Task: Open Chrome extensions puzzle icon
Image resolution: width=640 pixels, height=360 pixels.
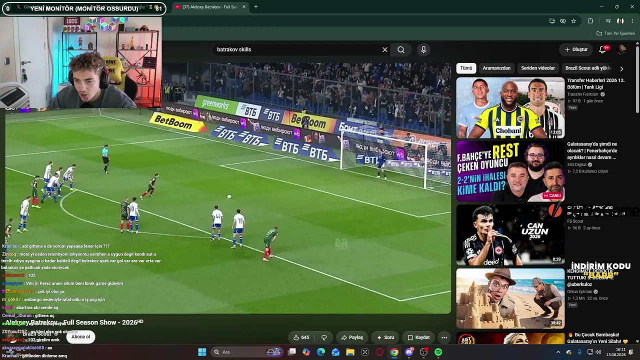Action: [x=590, y=21]
